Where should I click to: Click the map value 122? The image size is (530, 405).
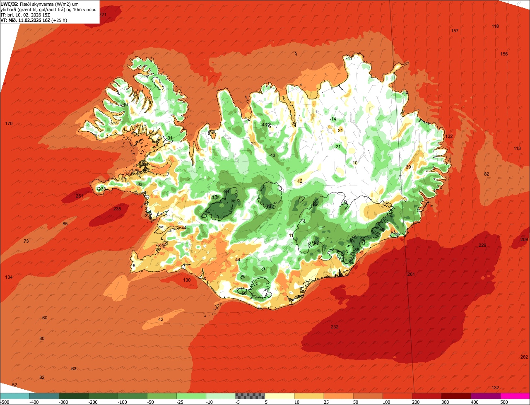pyautogui.click(x=449, y=136)
